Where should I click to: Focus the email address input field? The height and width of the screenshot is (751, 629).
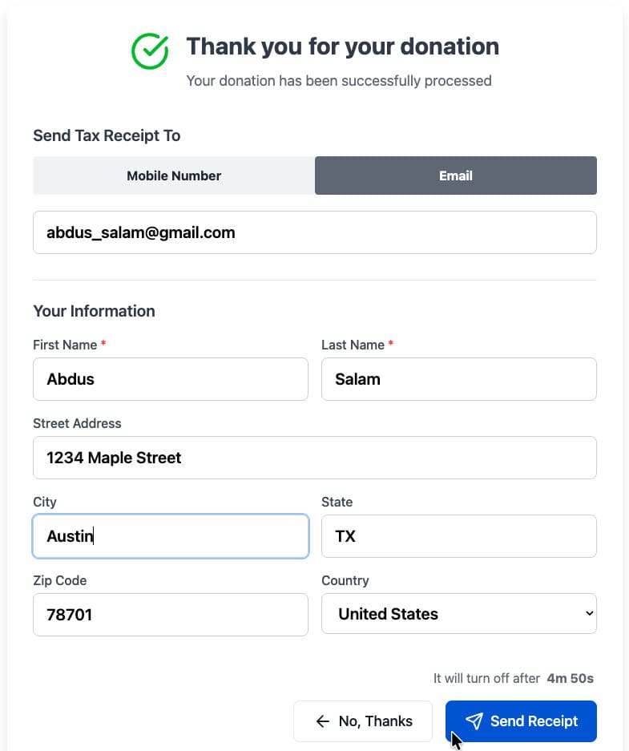[314, 232]
